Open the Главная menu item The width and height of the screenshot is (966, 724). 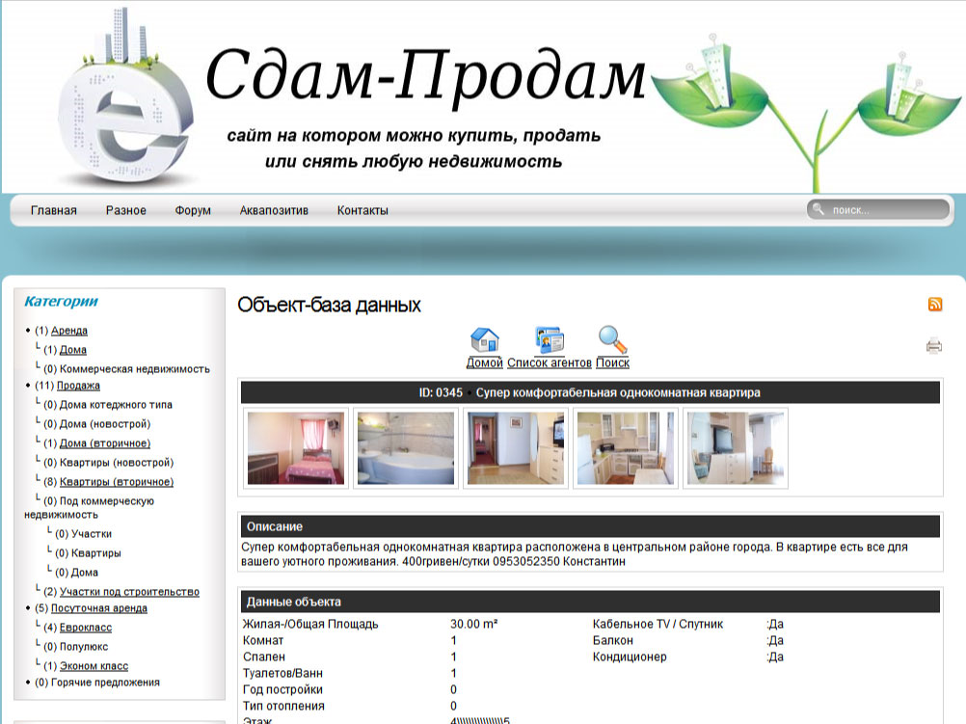pos(55,210)
